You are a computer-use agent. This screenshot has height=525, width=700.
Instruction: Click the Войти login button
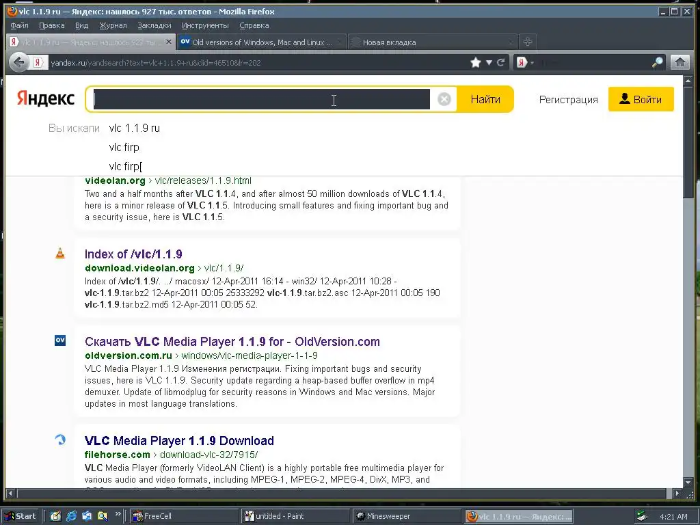(x=641, y=99)
